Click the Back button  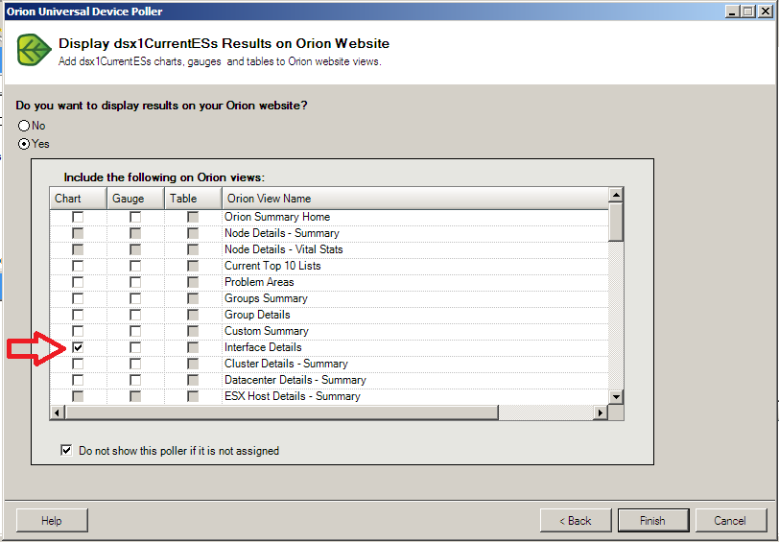[576, 520]
